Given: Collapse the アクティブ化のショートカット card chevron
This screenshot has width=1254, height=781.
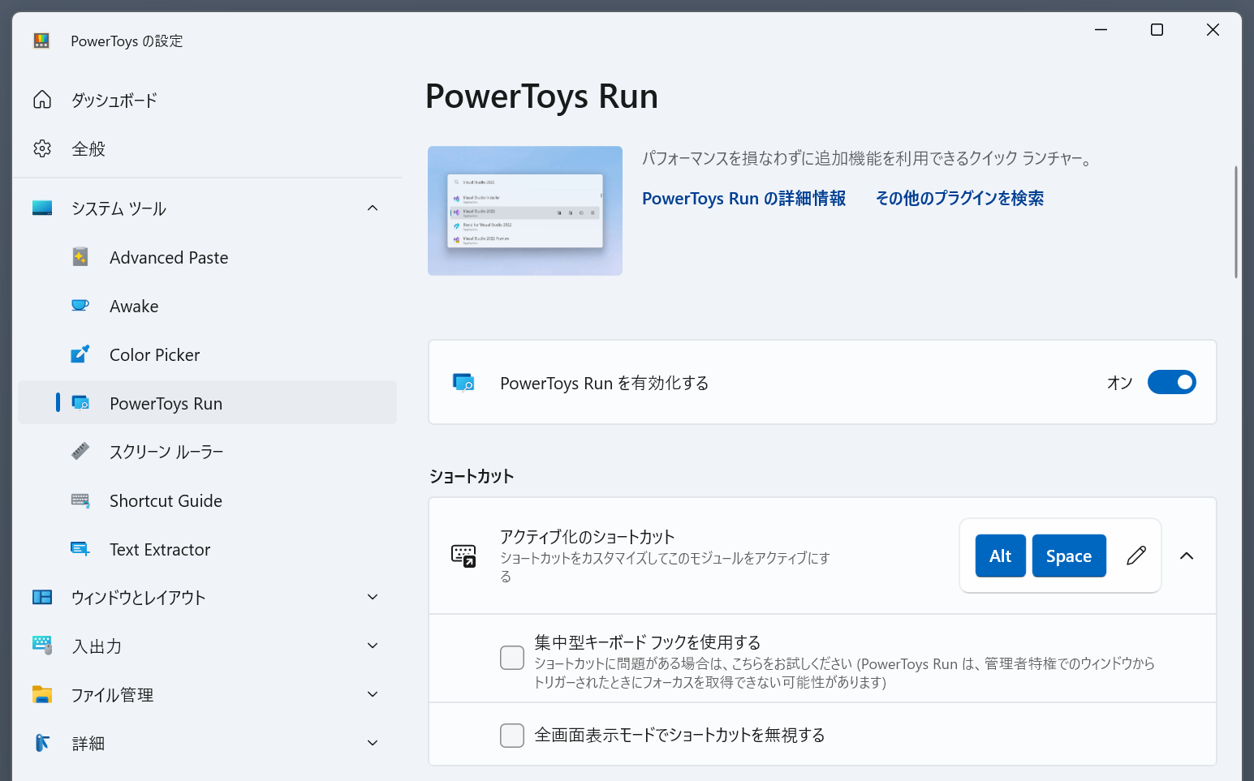Looking at the screenshot, I should pyautogui.click(x=1187, y=556).
